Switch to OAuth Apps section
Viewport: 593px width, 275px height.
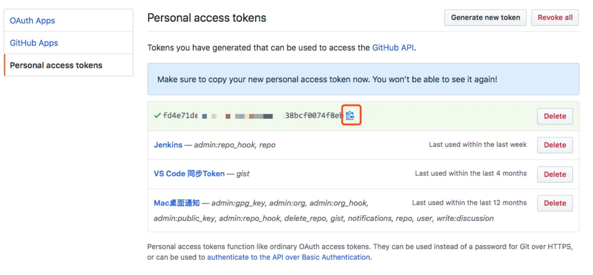(x=32, y=20)
